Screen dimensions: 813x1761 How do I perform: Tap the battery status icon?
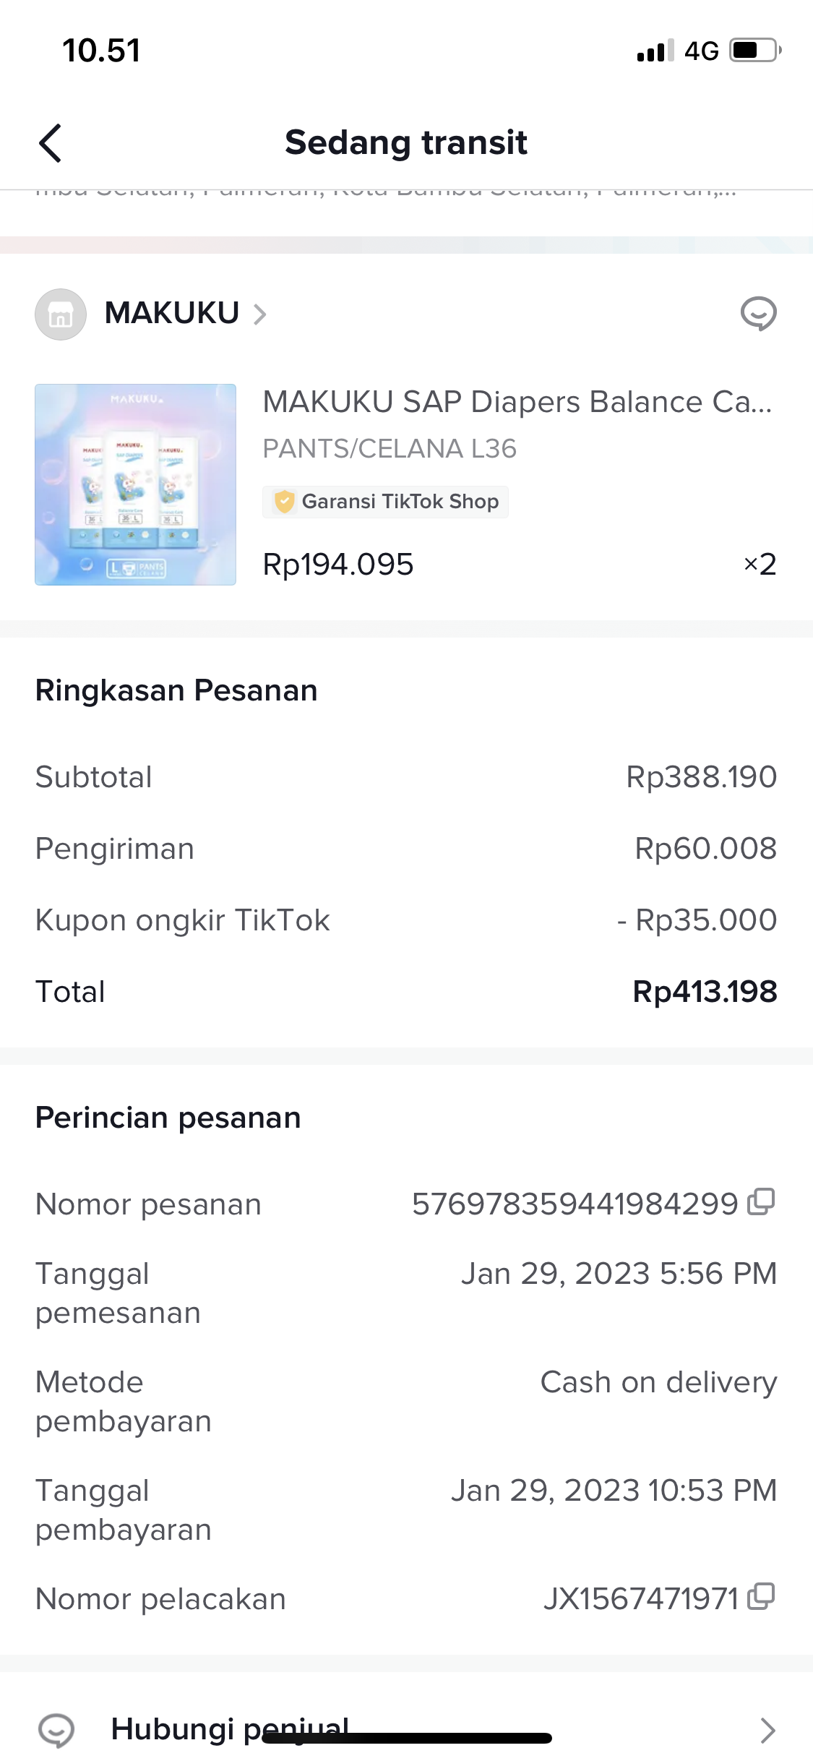[754, 51]
